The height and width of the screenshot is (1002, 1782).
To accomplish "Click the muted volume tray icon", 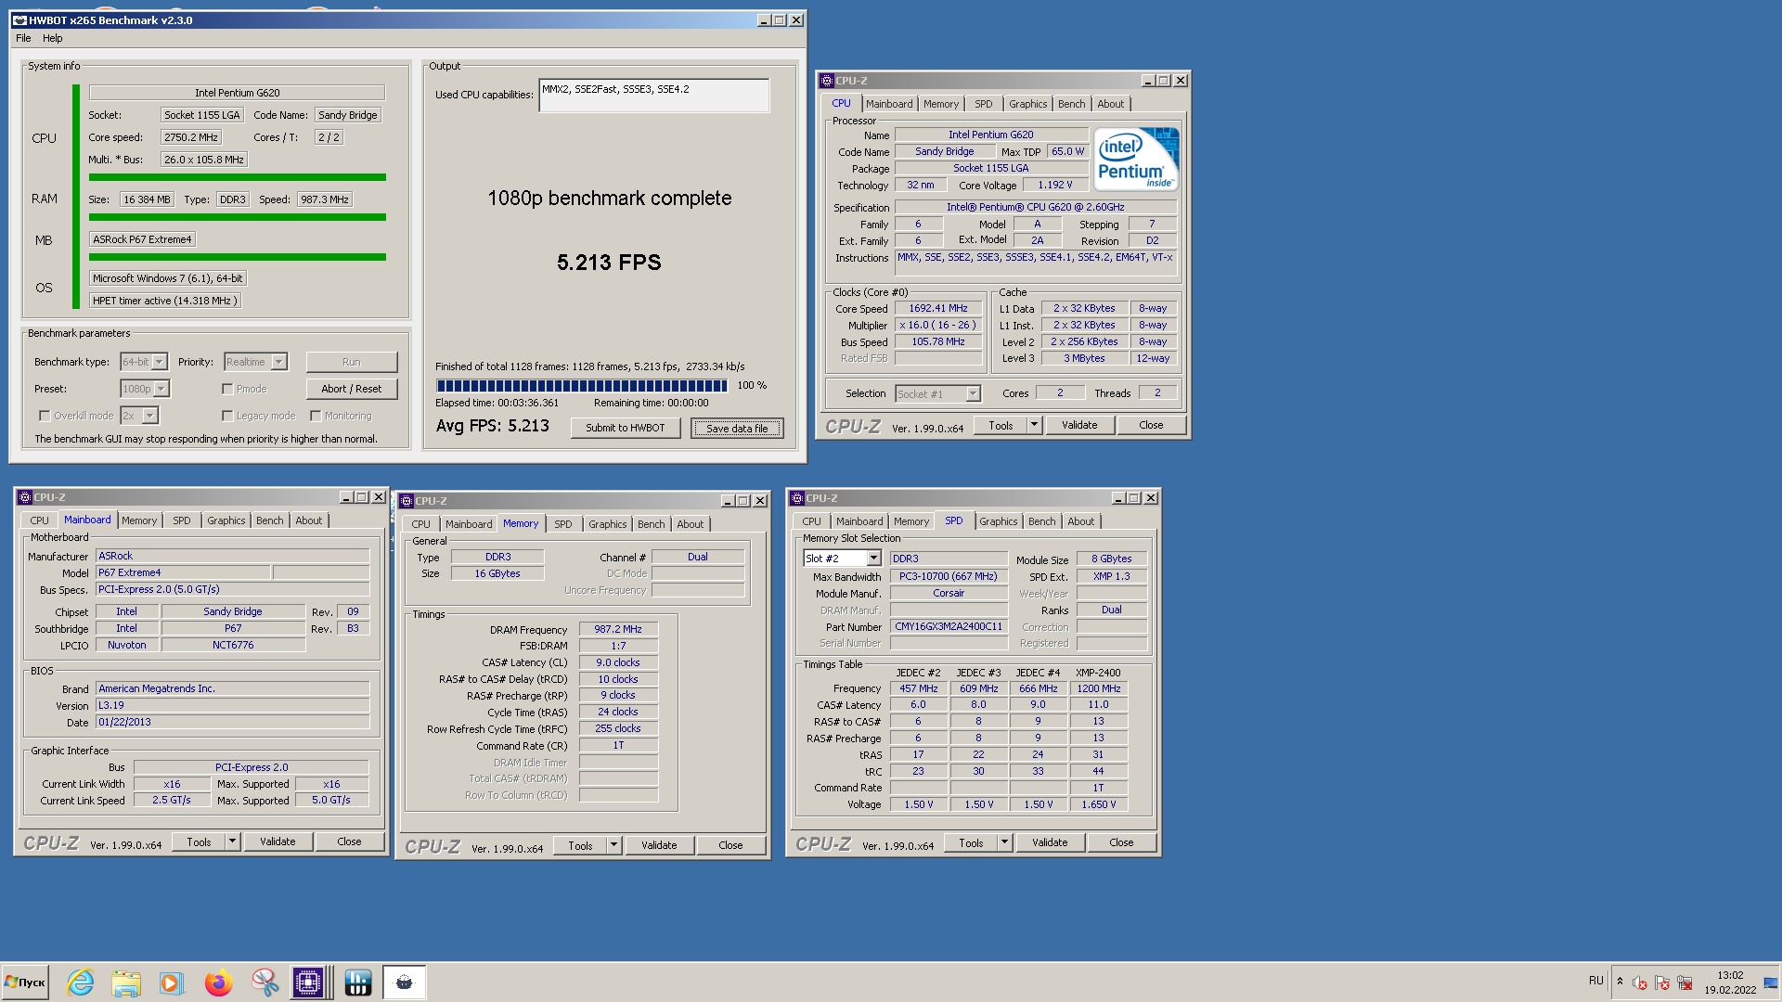I will click(1639, 983).
